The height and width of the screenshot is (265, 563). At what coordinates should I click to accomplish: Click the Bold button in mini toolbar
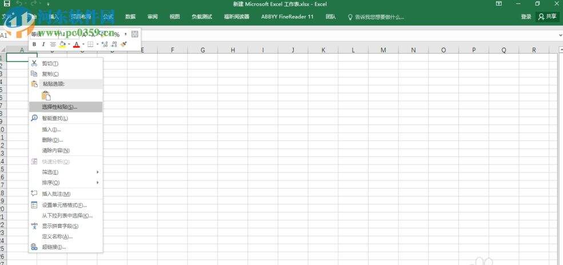click(34, 45)
